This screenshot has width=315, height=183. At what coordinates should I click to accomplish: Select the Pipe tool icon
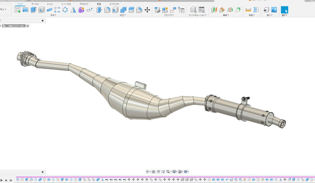[x=49, y=10]
